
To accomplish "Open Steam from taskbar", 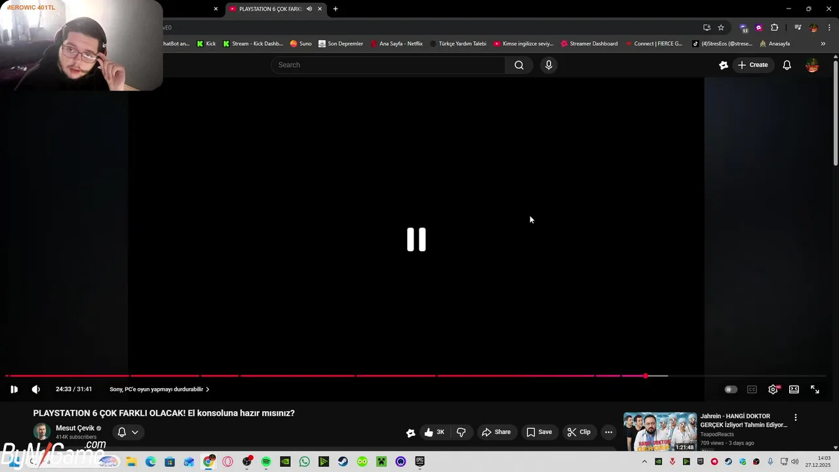I will tap(343, 462).
